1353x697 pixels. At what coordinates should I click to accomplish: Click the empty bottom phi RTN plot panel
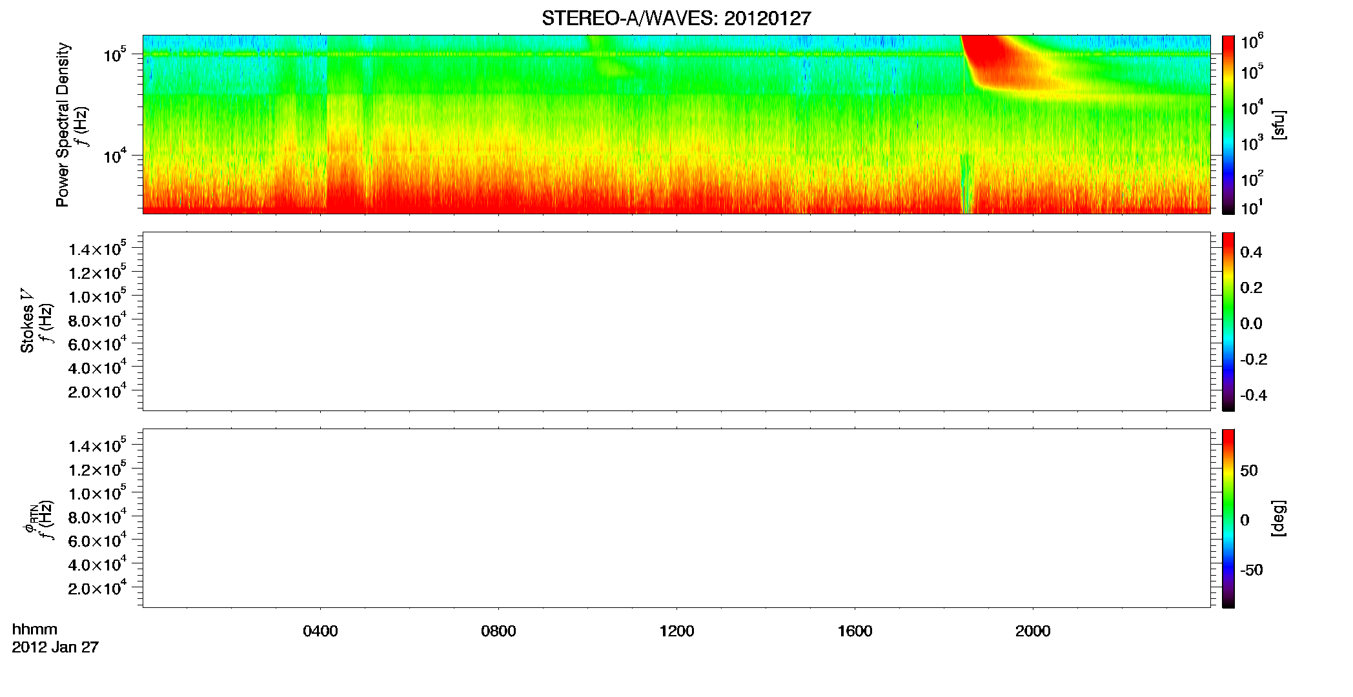(676, 518)
